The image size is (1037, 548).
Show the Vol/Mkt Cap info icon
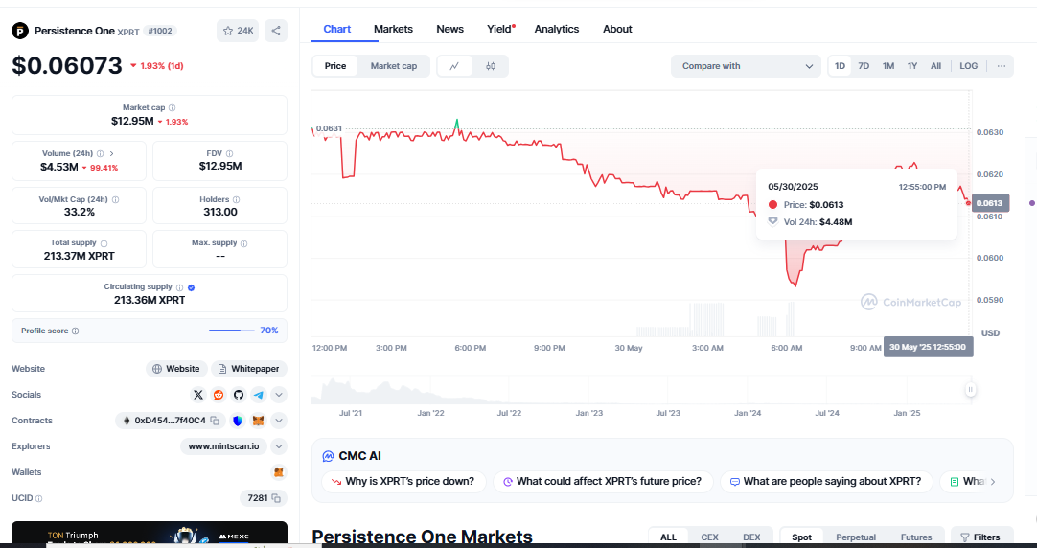(116, 199)
